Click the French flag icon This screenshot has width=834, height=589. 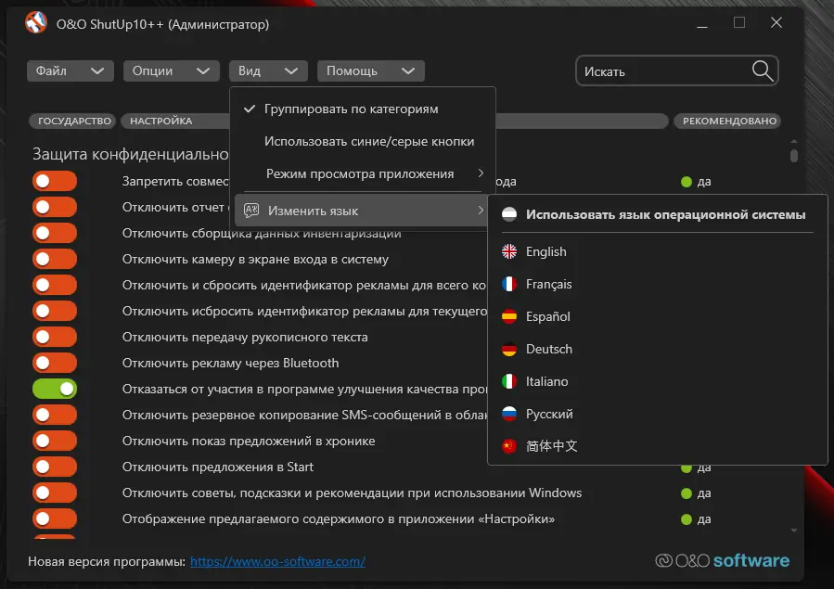pos(509,284)
